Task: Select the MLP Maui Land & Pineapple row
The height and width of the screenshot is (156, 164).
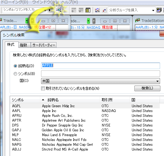Action: point(85,135)
